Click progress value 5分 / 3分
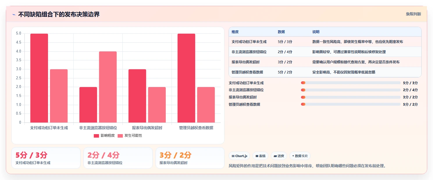 point(410,83)
